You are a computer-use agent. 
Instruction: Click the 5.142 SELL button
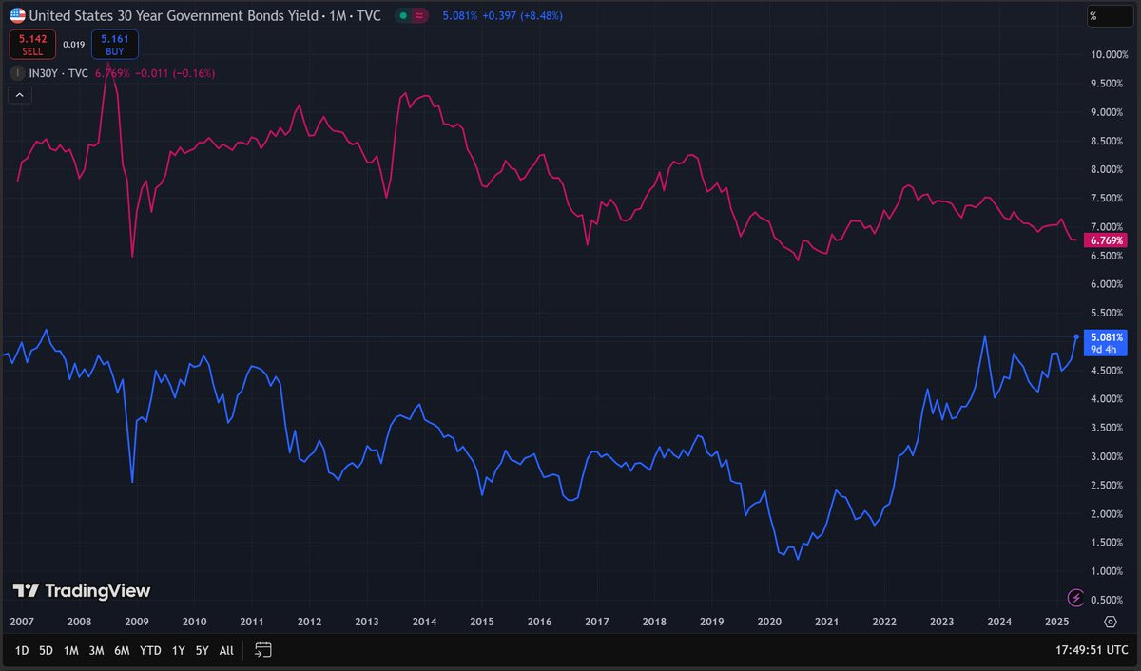32,45
